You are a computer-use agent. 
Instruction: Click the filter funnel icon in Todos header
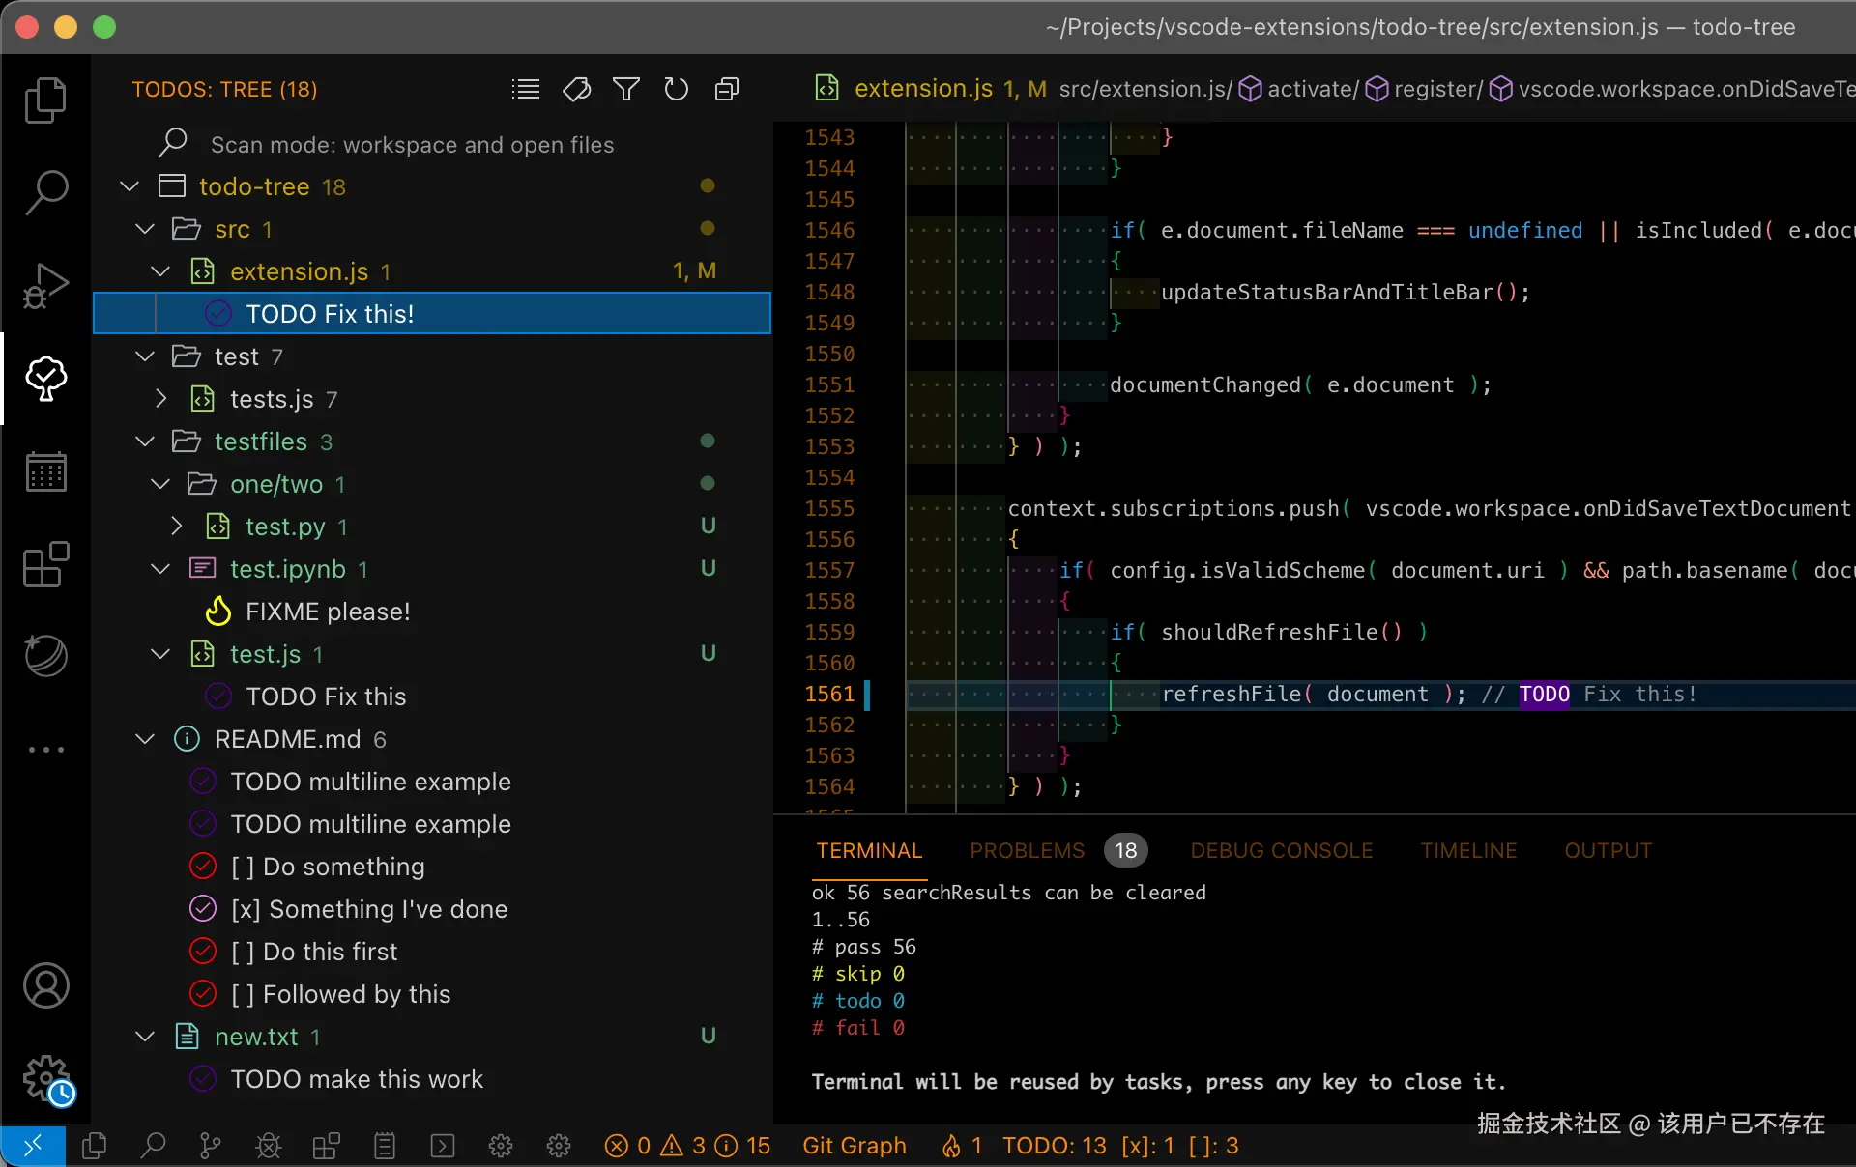626,90
